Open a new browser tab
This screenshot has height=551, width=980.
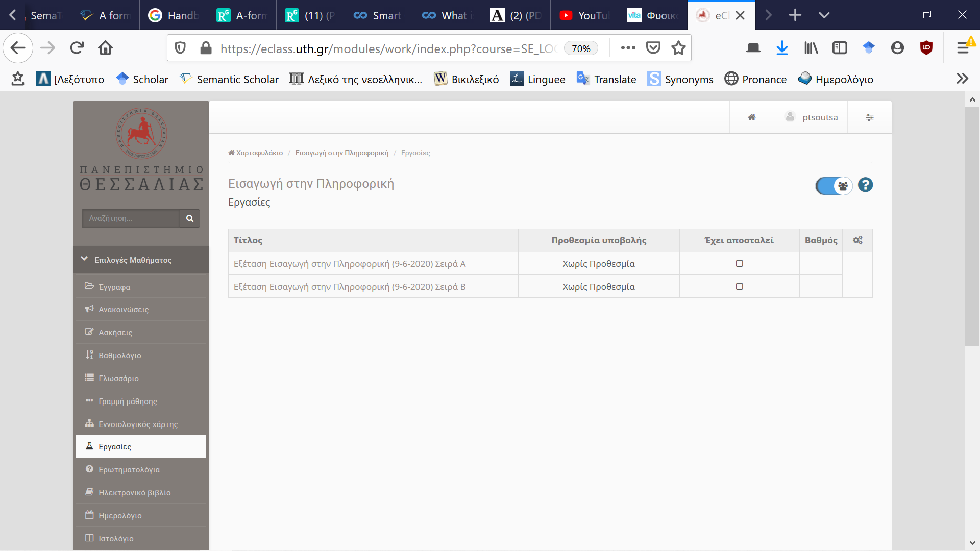[795, 15]
